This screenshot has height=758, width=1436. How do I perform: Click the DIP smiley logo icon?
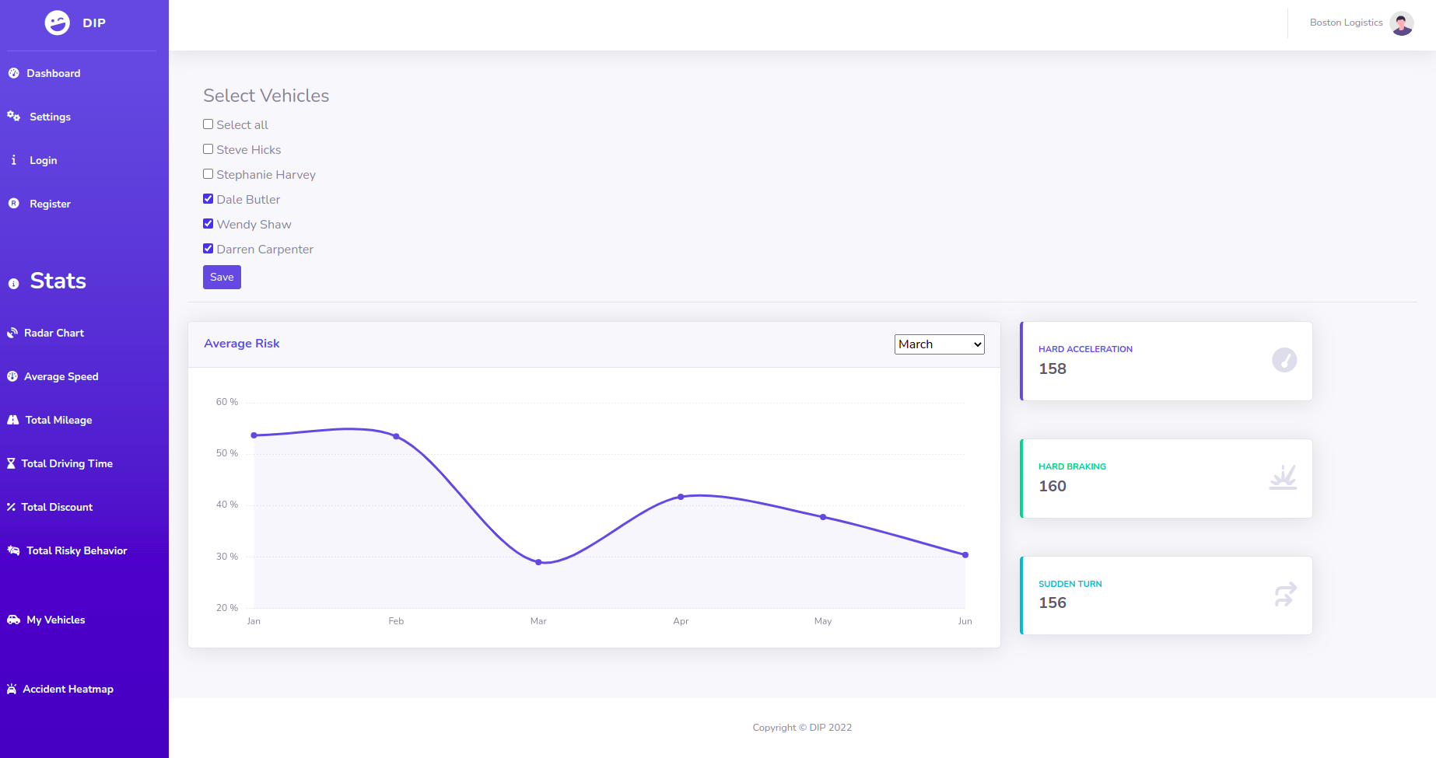57,23
